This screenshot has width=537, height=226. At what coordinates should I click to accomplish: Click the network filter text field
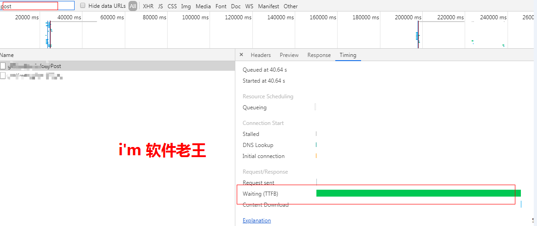click(37, 6)
